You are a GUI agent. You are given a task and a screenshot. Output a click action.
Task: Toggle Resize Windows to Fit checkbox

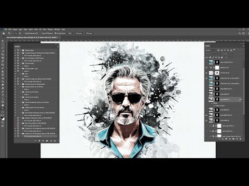click(x=25, y=33)
